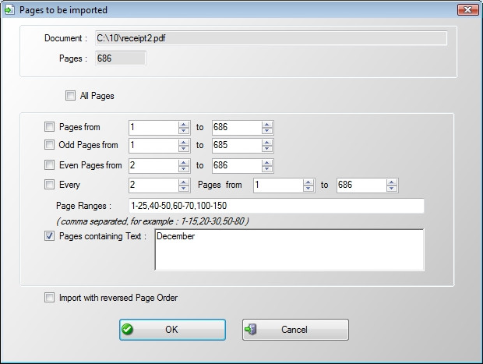The width and height of the screenshot is (483, 364).
Task: Enable the Even Pages from checkbox
Action: point(49,165)
